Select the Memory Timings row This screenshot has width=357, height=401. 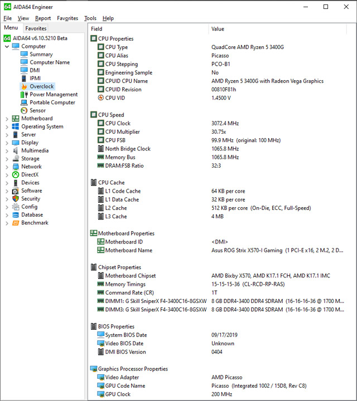pos(221,284)
